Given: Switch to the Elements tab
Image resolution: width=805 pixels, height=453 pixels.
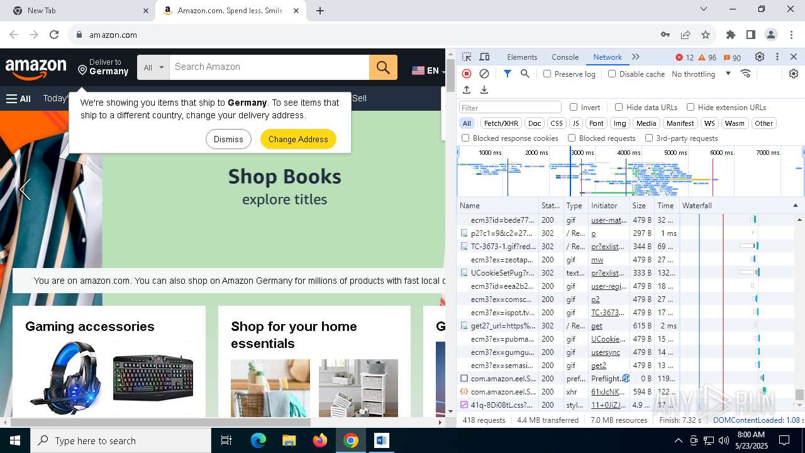Looking at the screenshot, I should 522,57.
